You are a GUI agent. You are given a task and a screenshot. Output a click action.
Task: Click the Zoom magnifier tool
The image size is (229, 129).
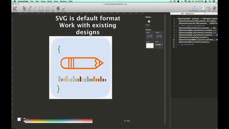pyautogui.click(x=63, y=9)
